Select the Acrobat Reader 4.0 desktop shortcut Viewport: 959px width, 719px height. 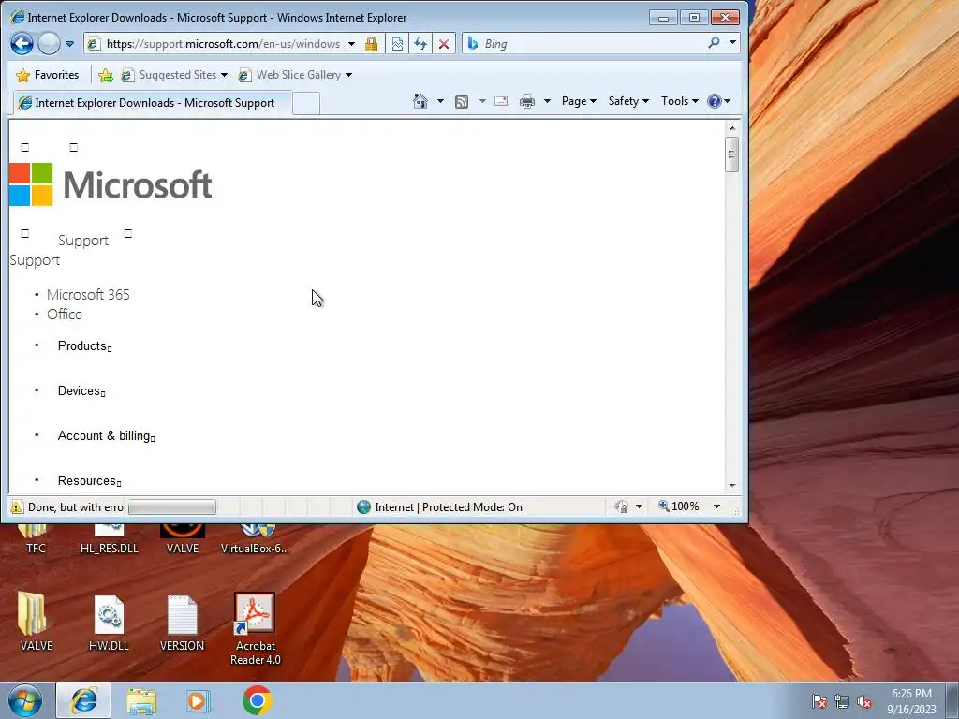255,630
